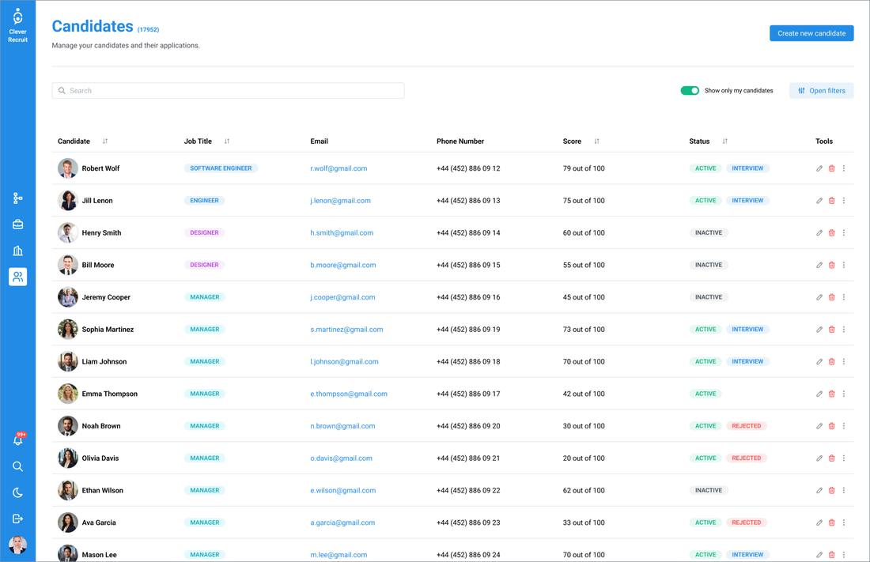Click score 79 out of 100
Image resolution: width=870 pixels, height=562 pixels.
pyautogui.click(x=584, y=168)
